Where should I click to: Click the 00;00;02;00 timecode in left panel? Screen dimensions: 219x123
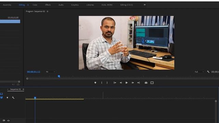[13, 18]
